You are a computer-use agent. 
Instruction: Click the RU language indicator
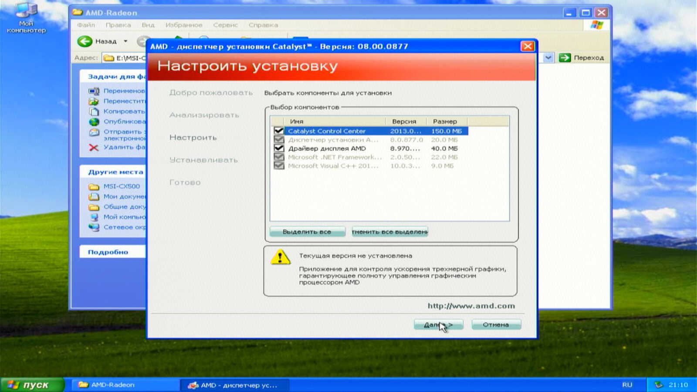click(627, 385)
